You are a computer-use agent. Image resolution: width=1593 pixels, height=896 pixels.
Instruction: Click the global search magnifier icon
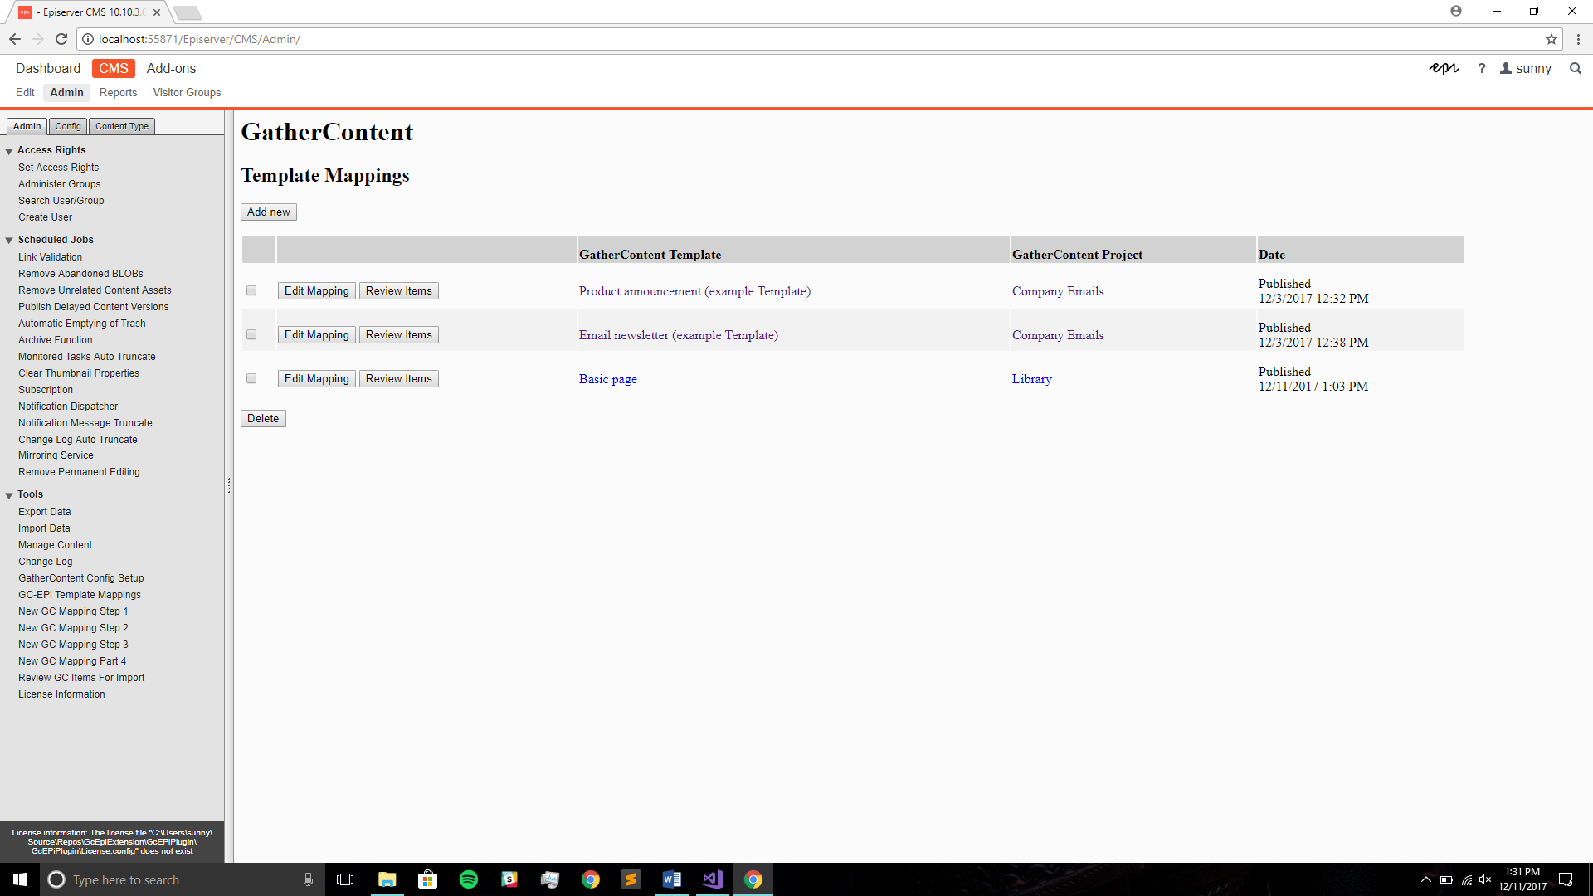tap(1576, 68)
